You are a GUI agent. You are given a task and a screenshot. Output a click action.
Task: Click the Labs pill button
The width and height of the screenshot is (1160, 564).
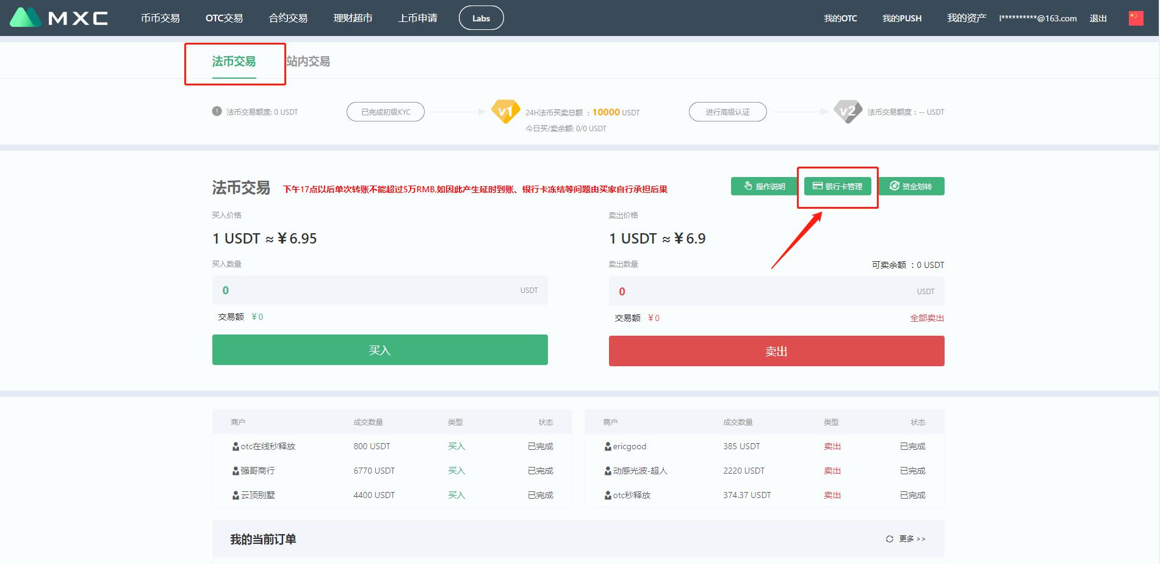(x=481, y=18)
